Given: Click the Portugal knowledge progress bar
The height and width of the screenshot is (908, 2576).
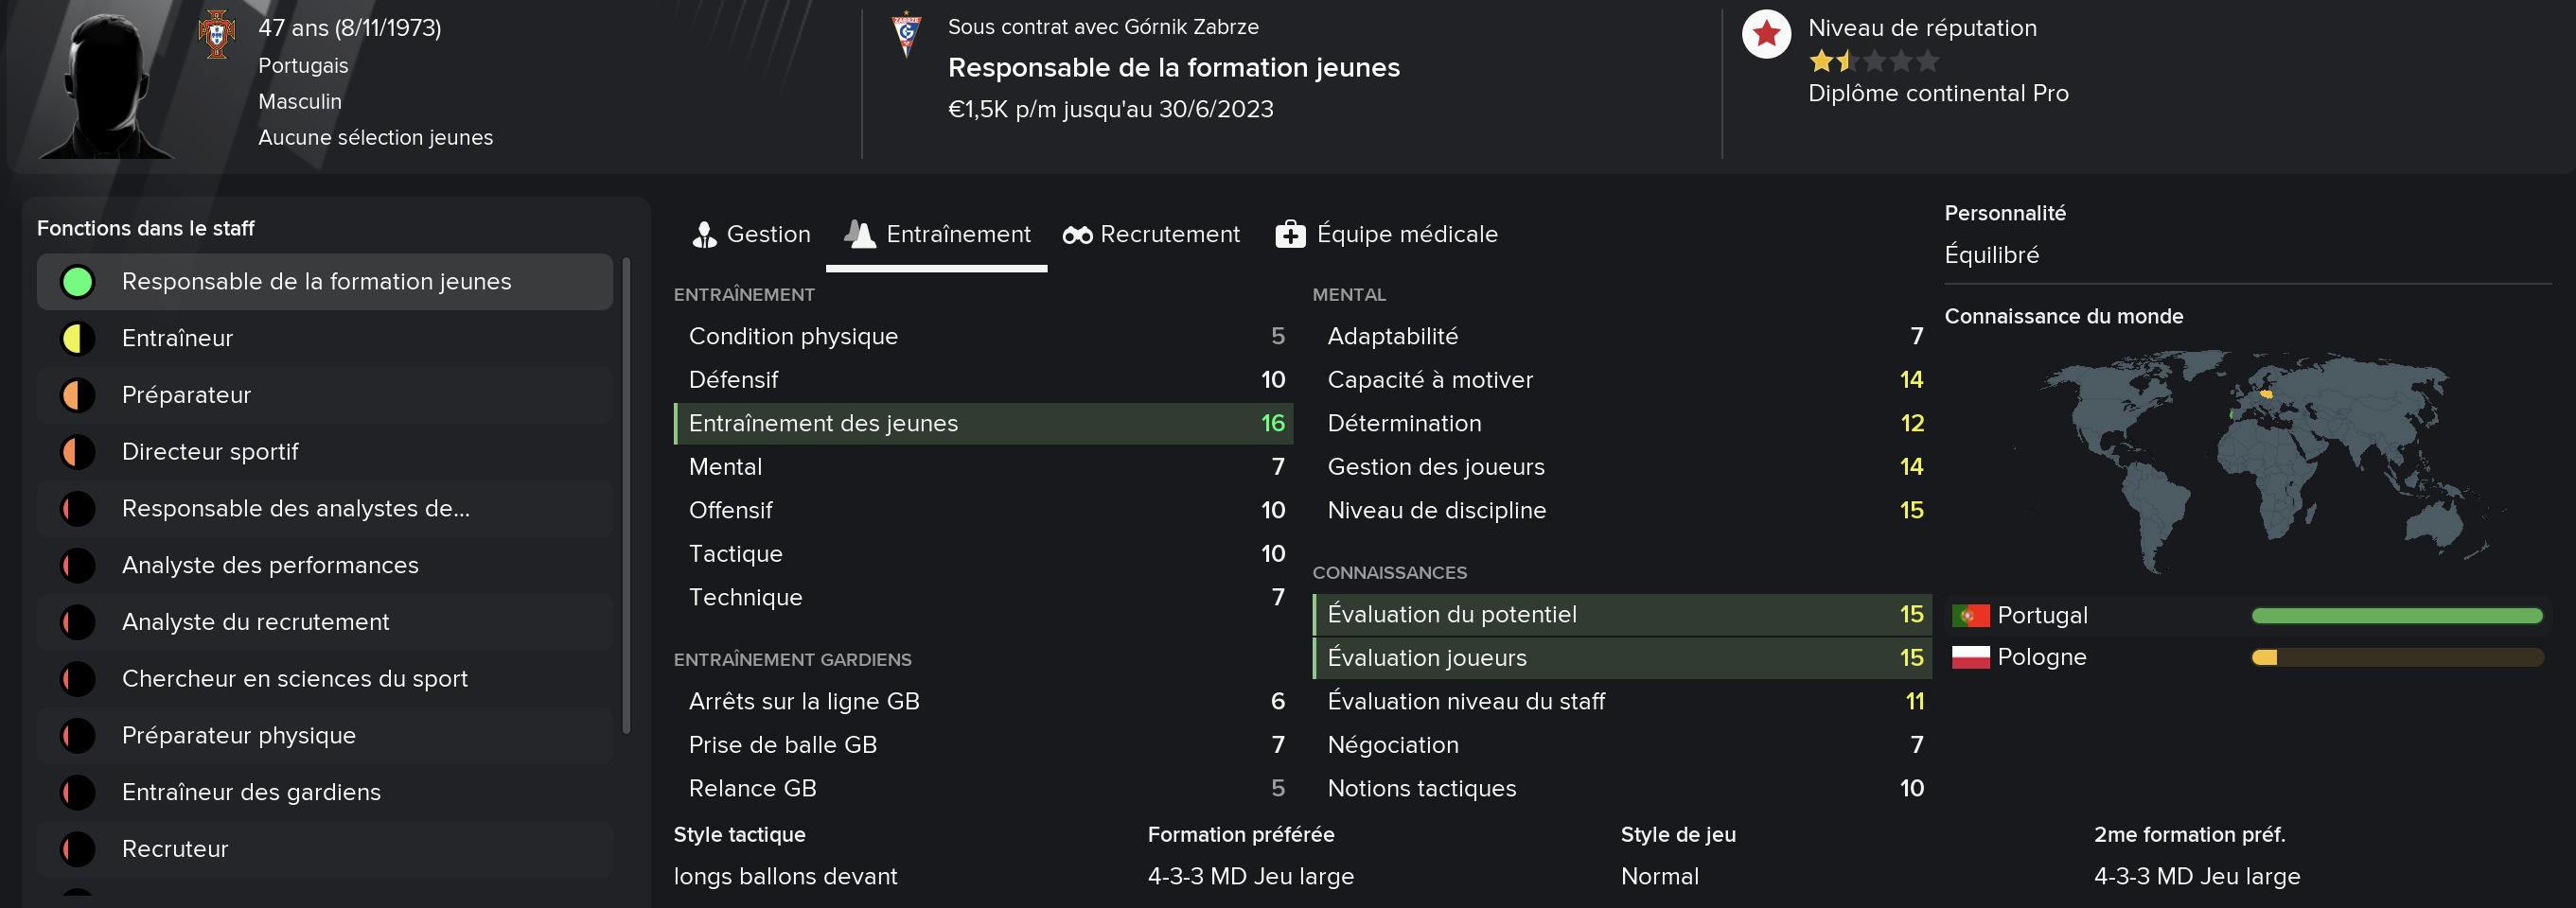Looking at the screenshot, I should tap(2397, 617).
